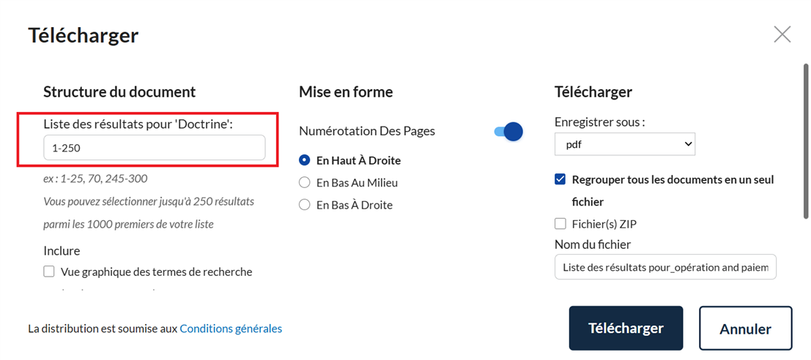Cancel the download with the Annuler button

click(x=745, y=329)
